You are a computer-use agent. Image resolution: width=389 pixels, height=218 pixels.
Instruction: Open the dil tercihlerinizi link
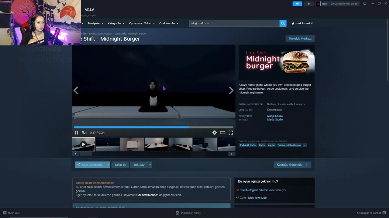tap(148, 195)
